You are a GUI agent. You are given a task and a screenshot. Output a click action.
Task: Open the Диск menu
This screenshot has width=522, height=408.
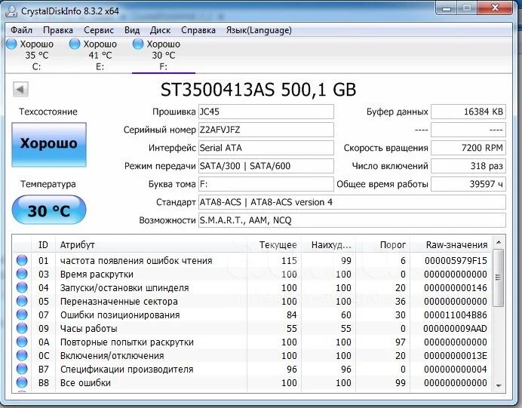[160, 30]
